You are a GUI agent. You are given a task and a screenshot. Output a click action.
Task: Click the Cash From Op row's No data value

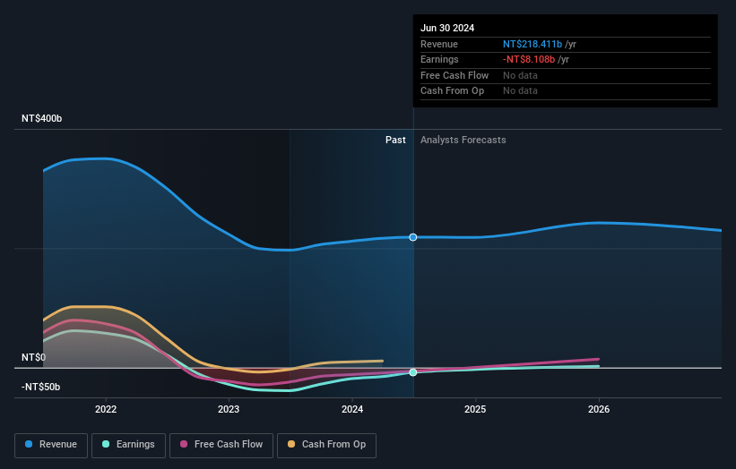coord(520,91)
